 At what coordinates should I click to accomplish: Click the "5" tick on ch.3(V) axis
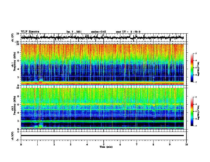(x=18, y=132)
